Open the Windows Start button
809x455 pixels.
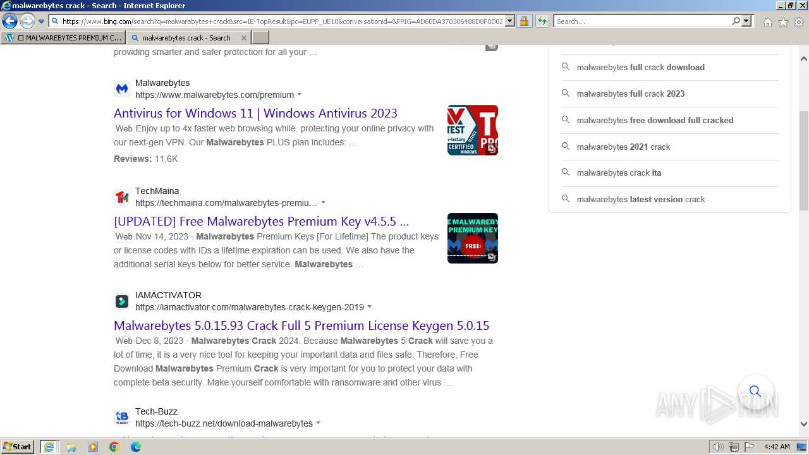18,447
